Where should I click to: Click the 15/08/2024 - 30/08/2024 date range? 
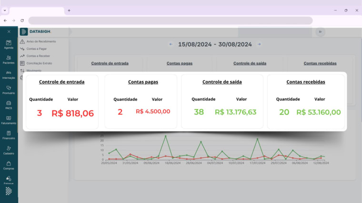point(215,45)
